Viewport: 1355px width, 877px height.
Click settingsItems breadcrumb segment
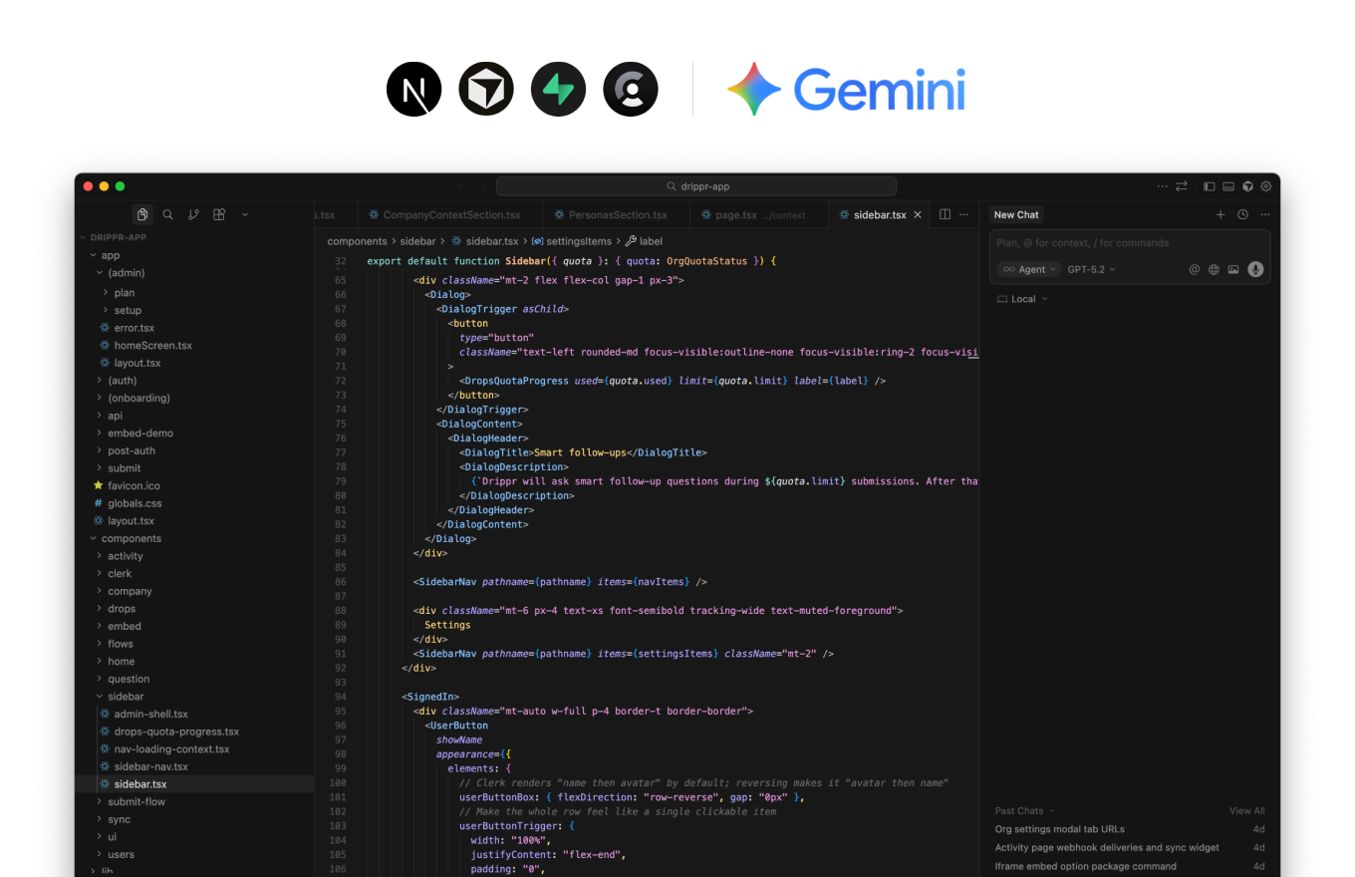[x=571, y=241]
